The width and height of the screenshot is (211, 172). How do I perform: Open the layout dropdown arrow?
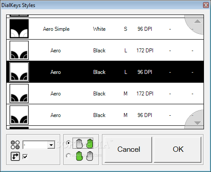(x=51, y=145)
